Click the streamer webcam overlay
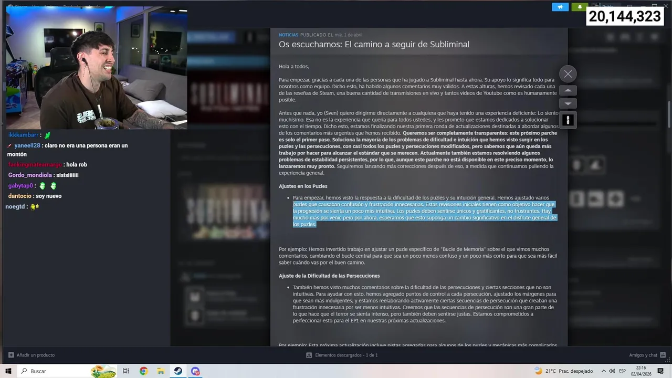The image size is (672, 378). [x=96, y=67]
